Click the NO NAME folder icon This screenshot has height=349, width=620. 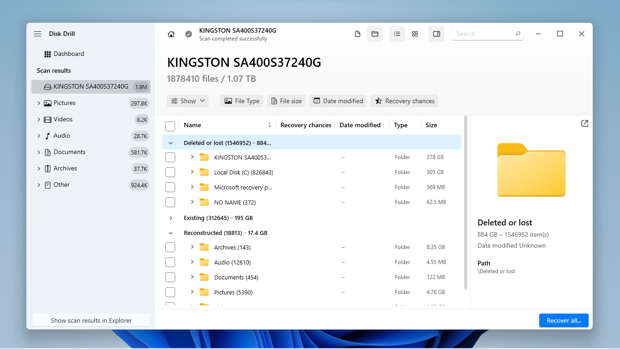click(204, 202)
